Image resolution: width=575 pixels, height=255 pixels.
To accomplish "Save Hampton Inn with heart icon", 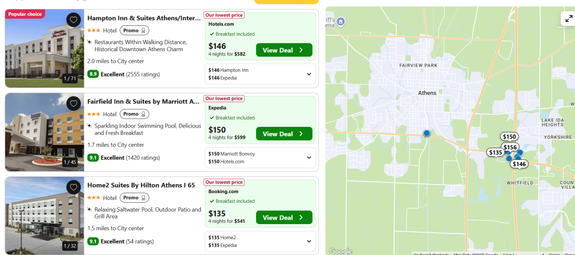I will (74, 20).
